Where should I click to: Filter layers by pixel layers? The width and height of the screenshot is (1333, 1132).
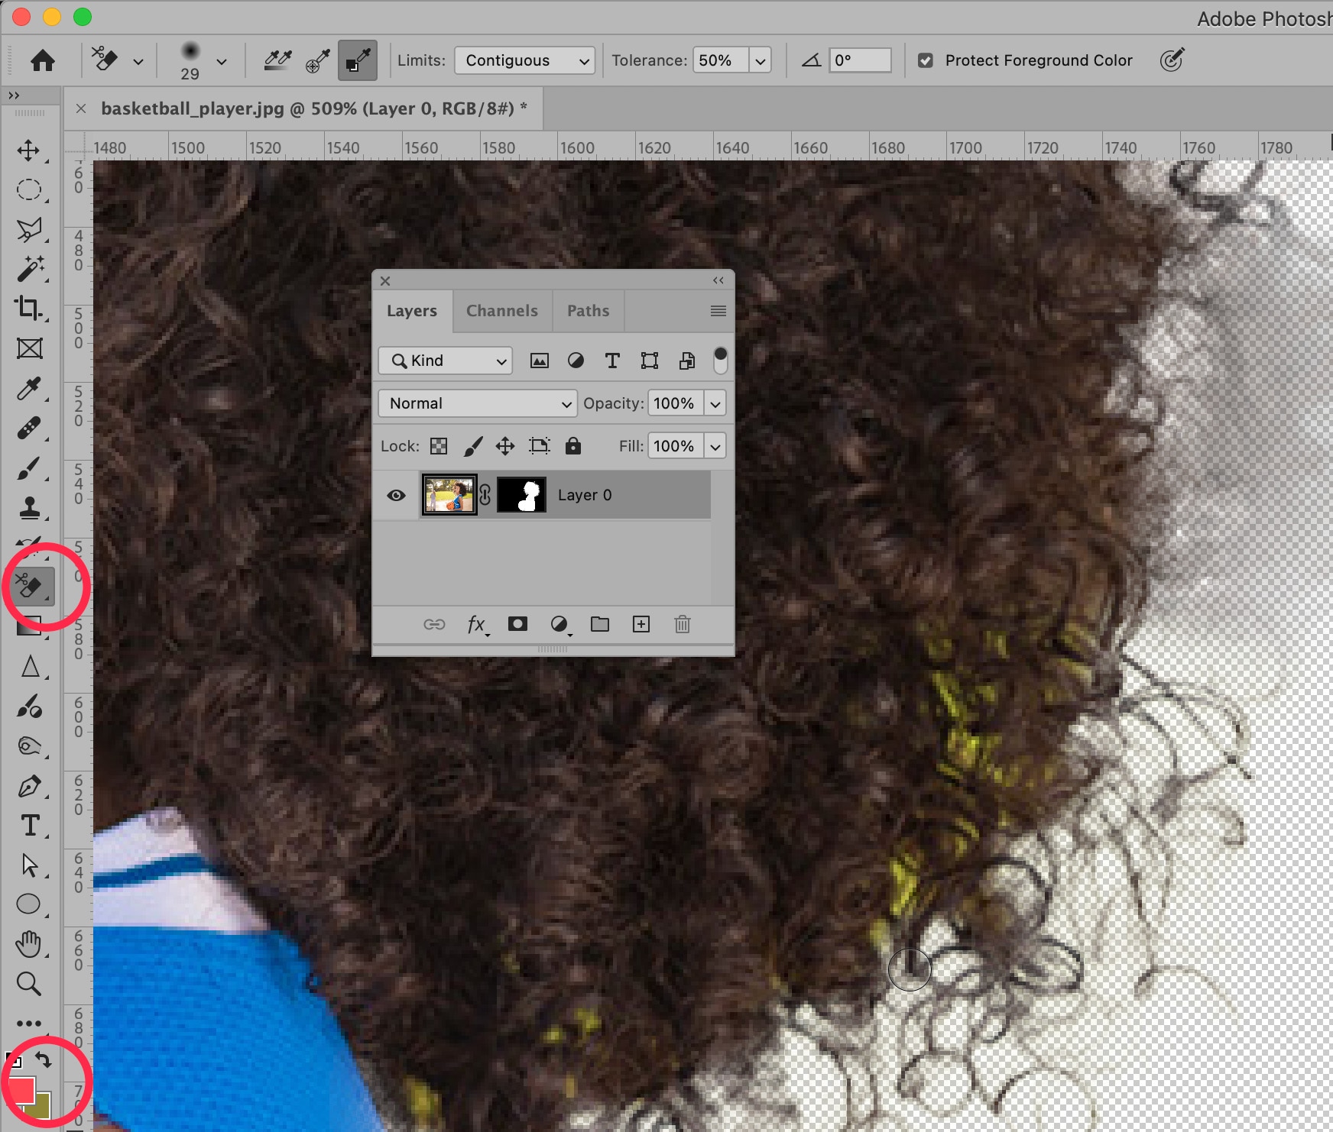[x=540, y=361]
